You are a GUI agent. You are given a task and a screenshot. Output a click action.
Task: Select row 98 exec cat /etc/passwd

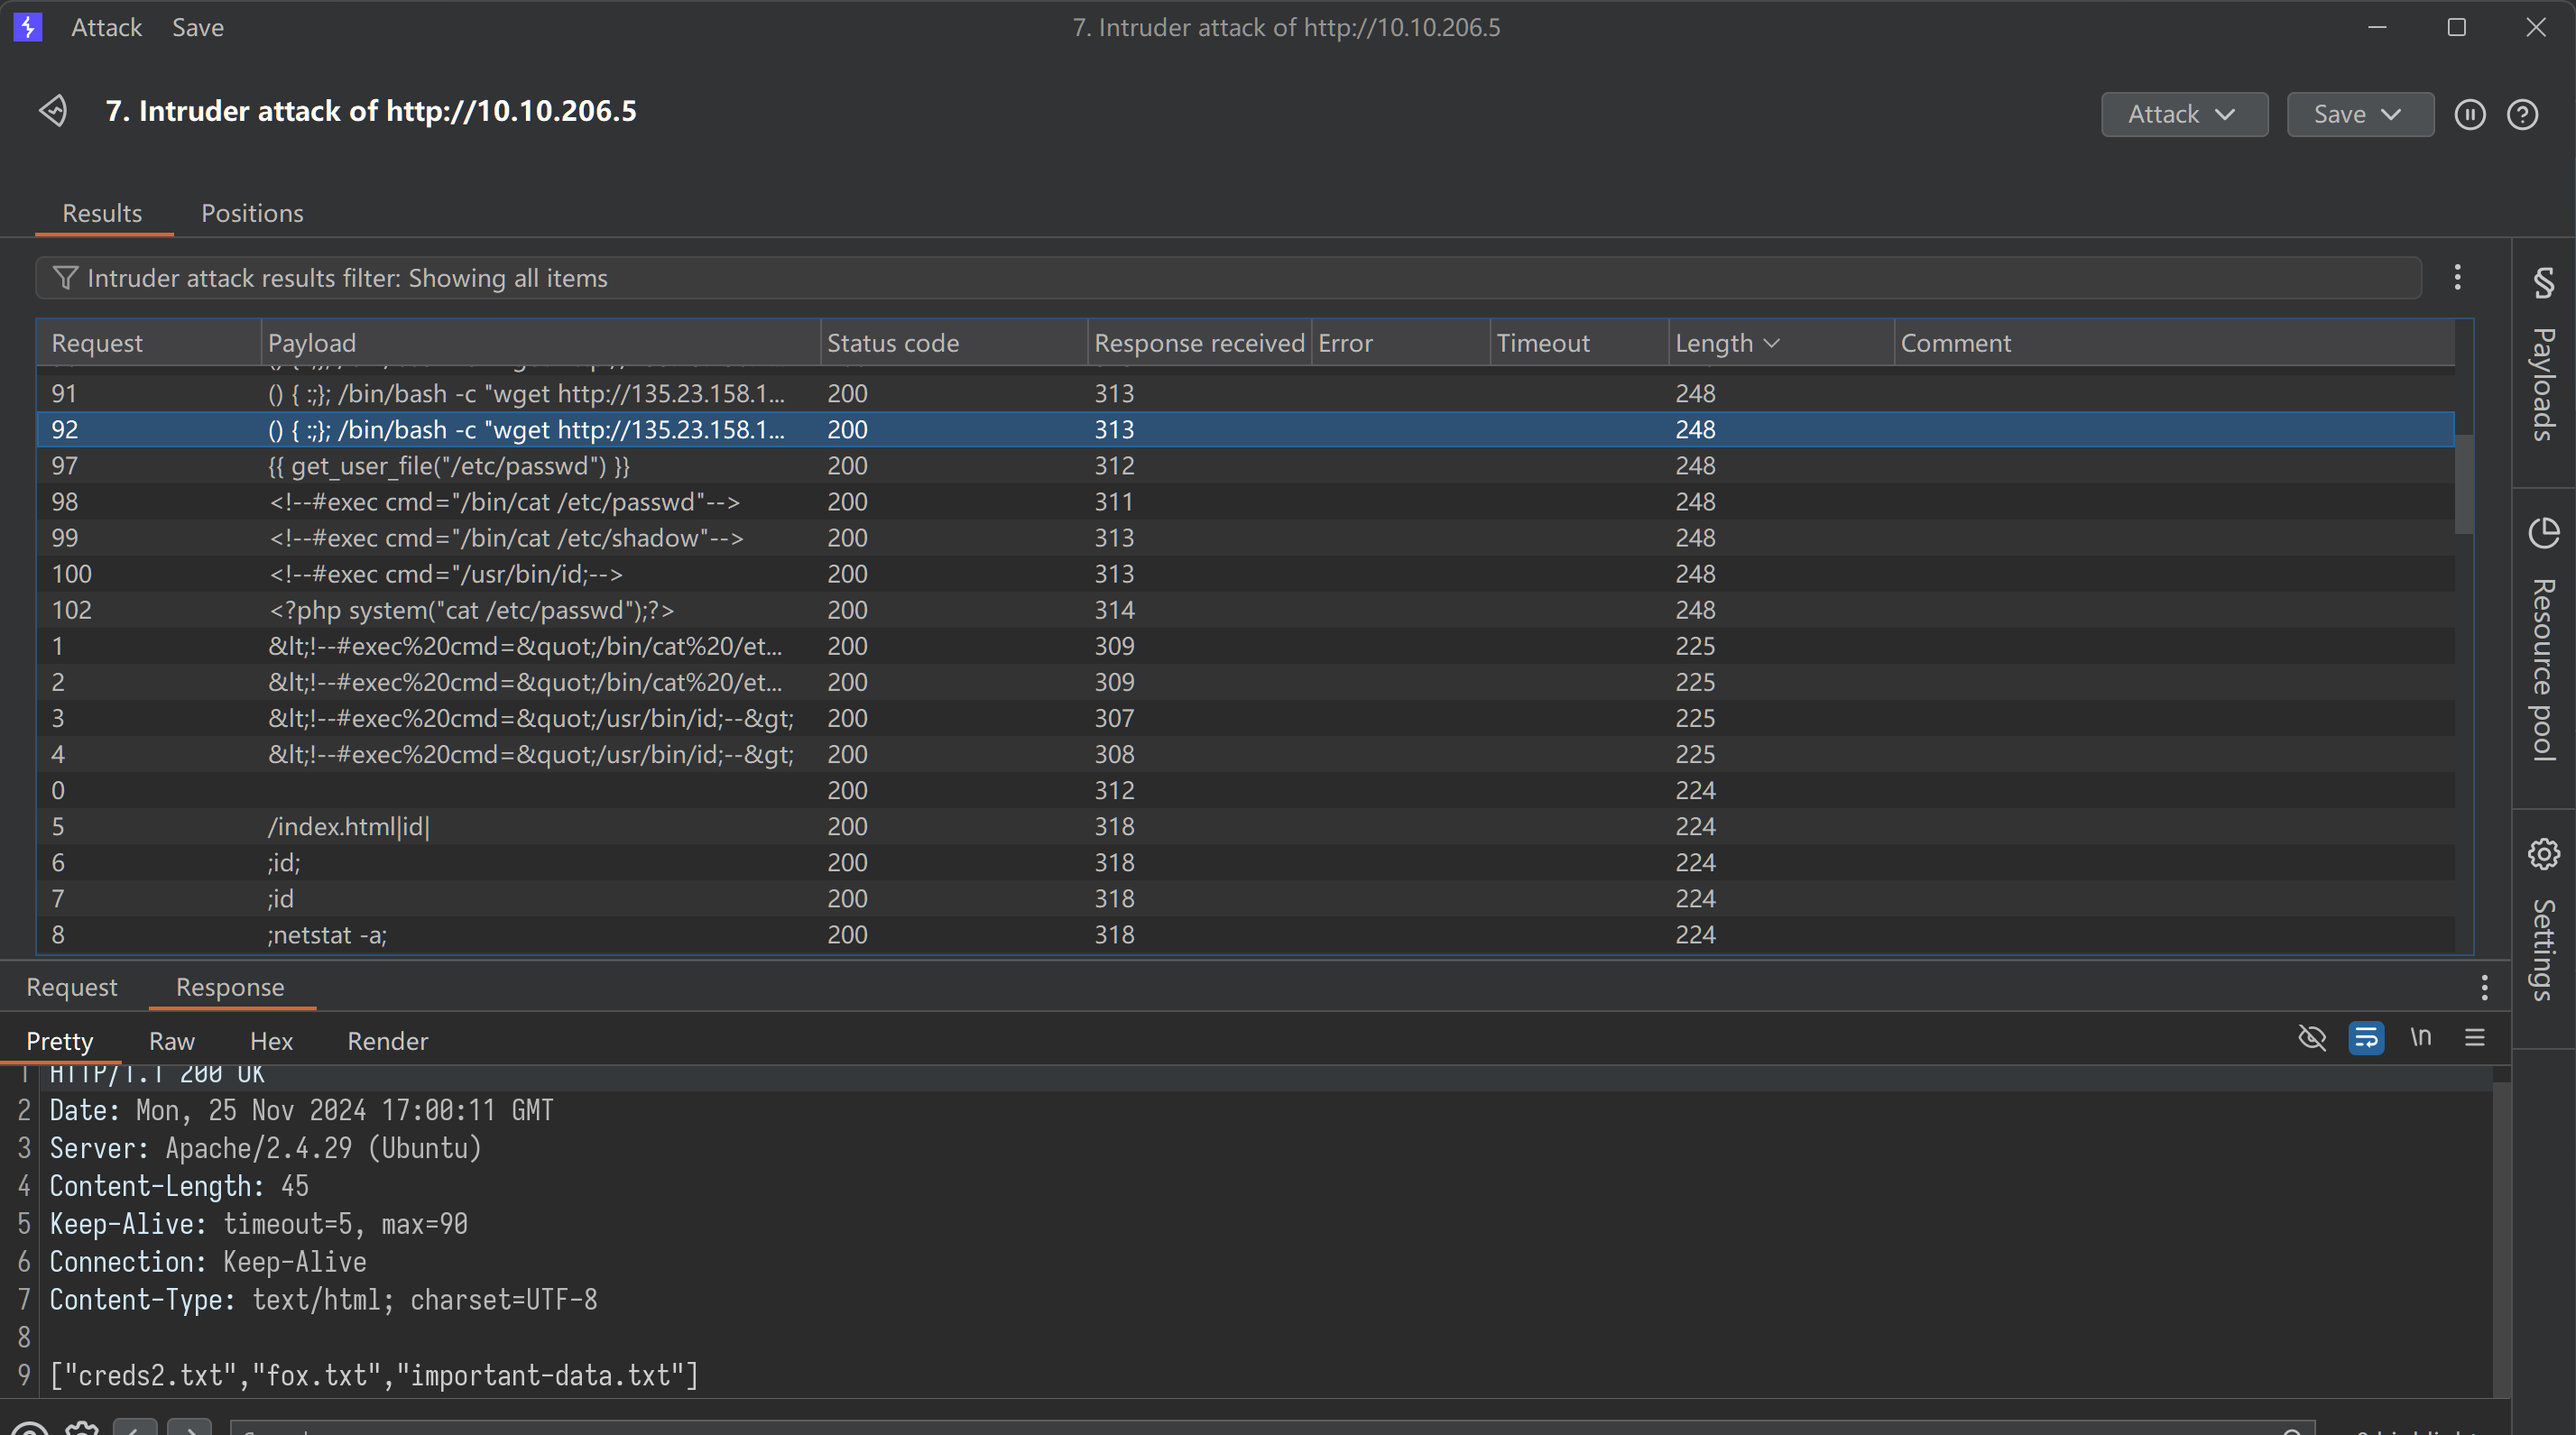(1245, 501)
